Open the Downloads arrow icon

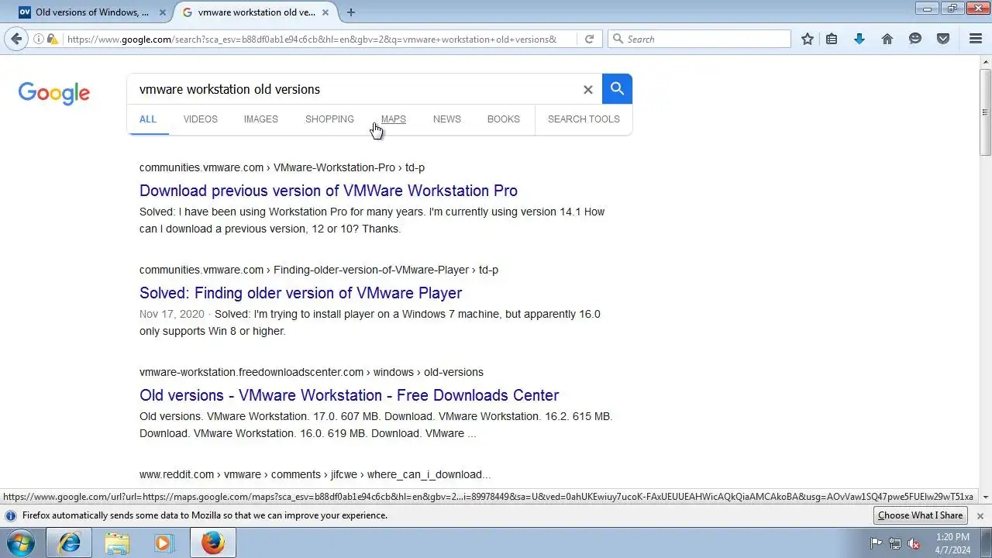pos(859,39)
